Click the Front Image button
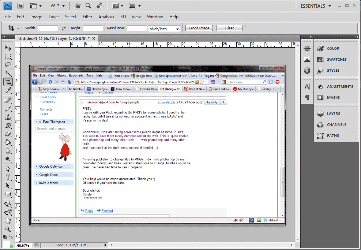The image size is (361, 250). point(199,28)
